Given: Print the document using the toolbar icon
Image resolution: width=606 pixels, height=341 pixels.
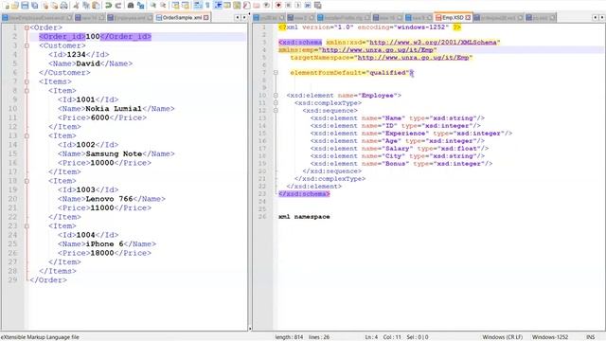Looking at the screenshot, I should click(x=64, y=6).
